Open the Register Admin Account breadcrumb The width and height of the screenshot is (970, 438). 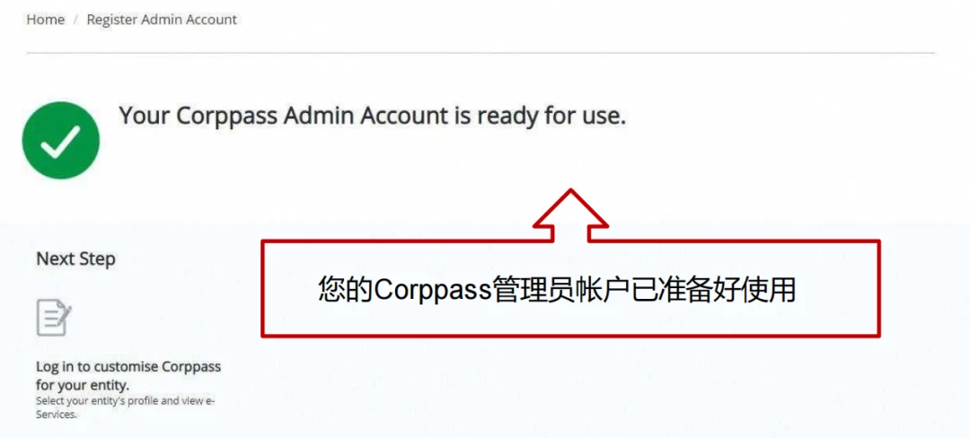point(162,20)
